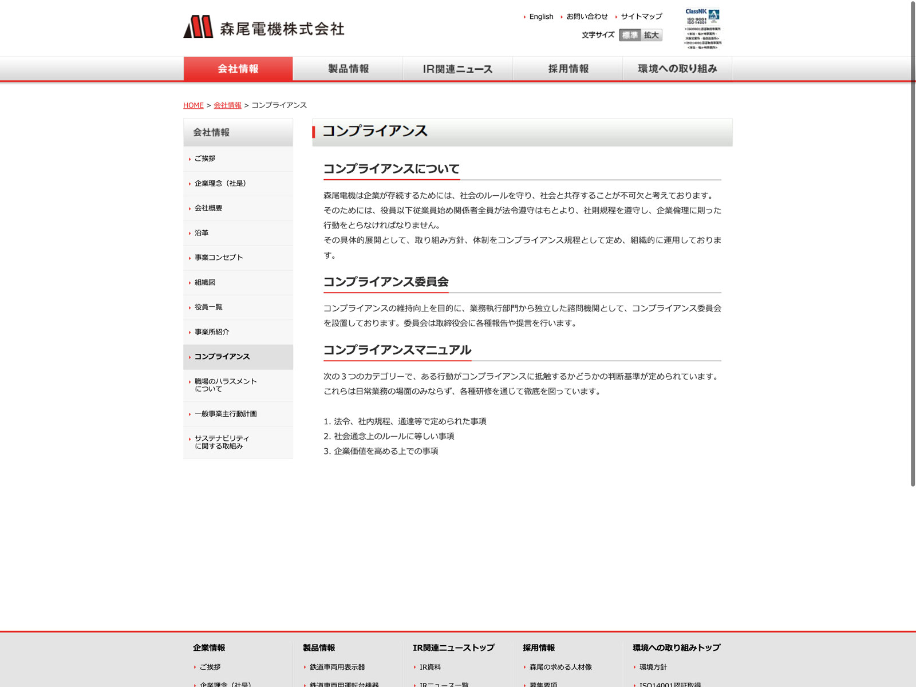The width and height of the screenshot is (916, 687).
Task: Go to お問い合わせ contact page
Action: click(587, 17)
